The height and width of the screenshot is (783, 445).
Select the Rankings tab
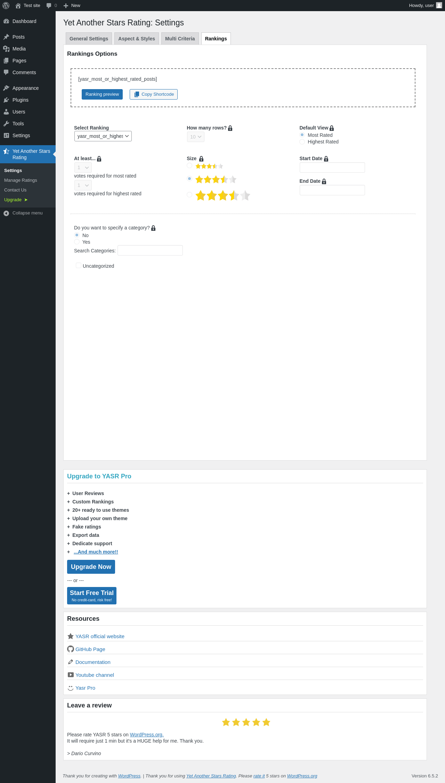pyautogui.click(x=216, y=39)
